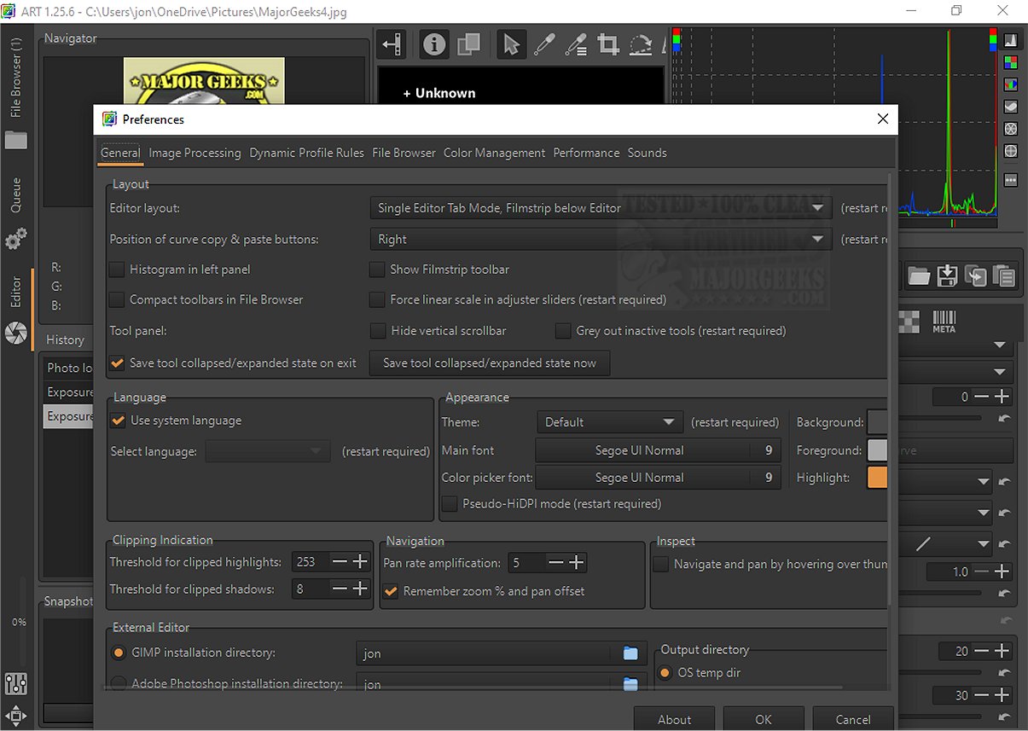
Task: Click the save profile floppy disk icon
Action: [x=947, y=276]
